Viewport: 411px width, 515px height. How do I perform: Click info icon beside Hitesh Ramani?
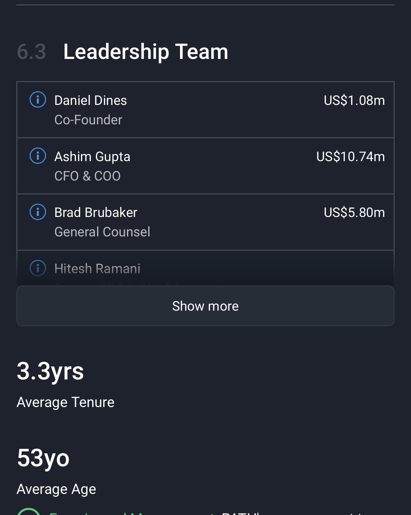pyautogui.click(x=38, y=268)
